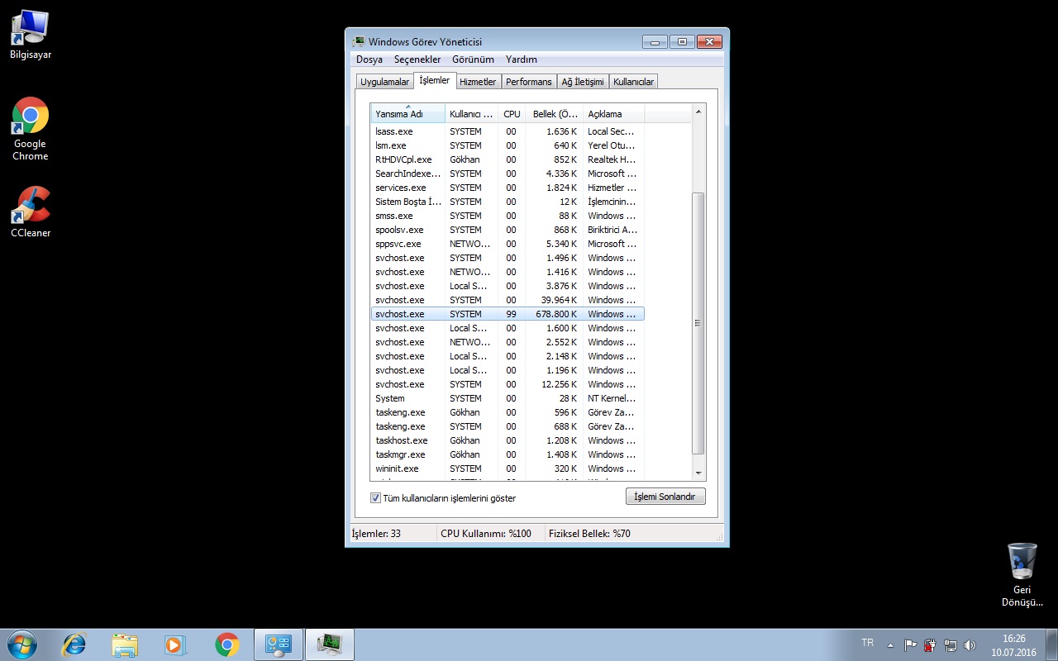
Task: Select the taskeng.exe row owned by Gökhan
Action: point(508,412)
